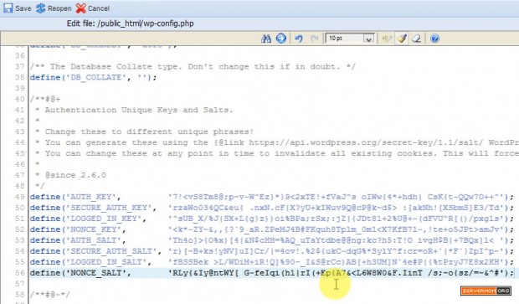Screen dimensions: 519x304
Task: Click the blue go-to-line arrow icon
Action: pyautogui.click(x=281, y=39)
